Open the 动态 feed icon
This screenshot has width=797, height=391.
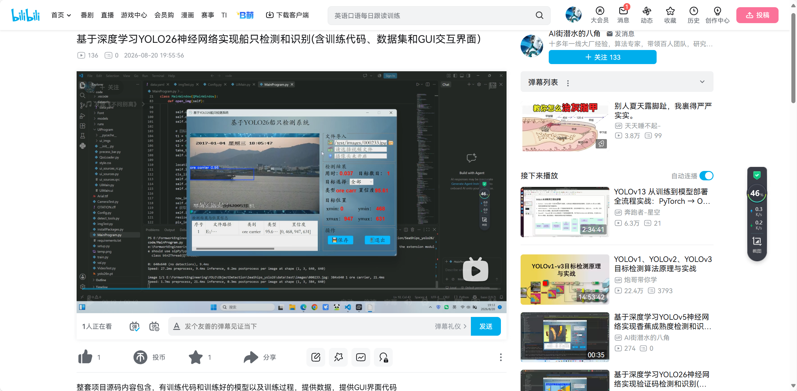point(647,15)
